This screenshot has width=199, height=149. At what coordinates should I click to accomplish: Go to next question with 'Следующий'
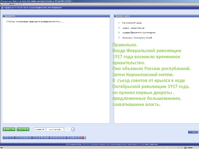23,129
